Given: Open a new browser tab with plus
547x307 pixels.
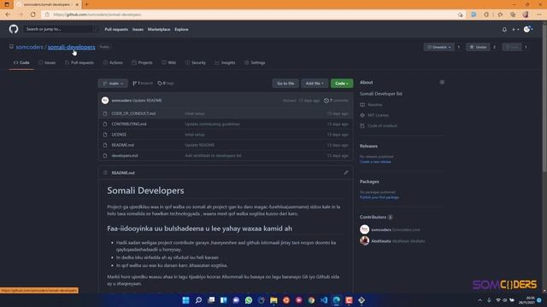Looking at the screenshot, I should (x=86, y=4).
